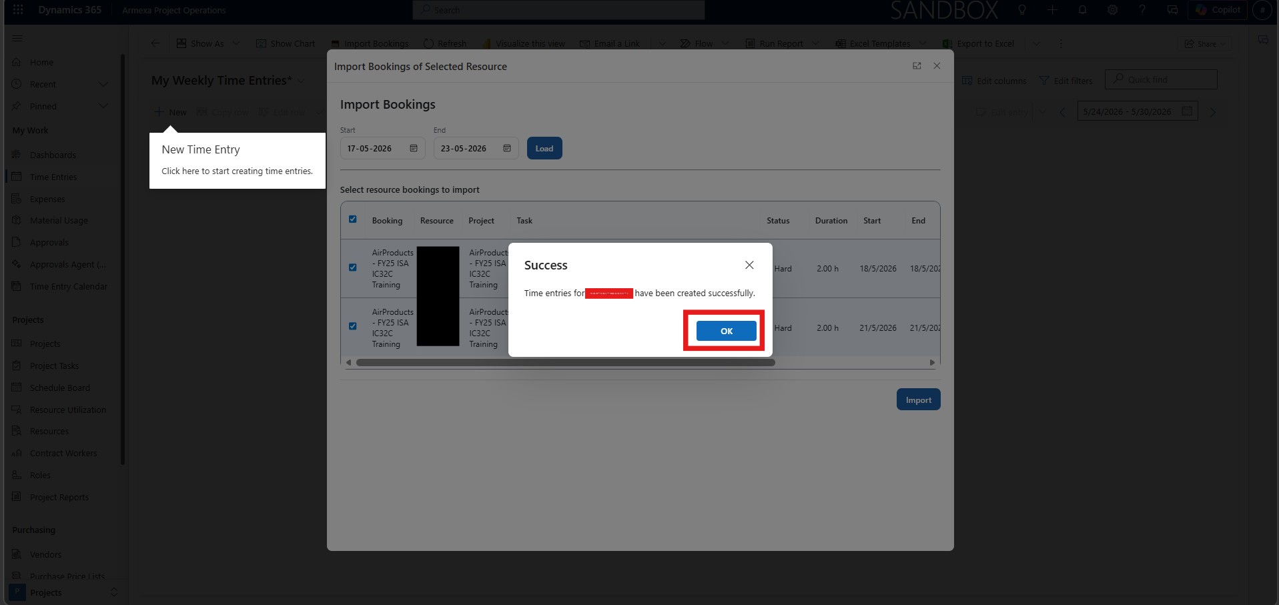Click Import Bookings in command bar
This screenshot has height=605, width=1279.
[x=370, y=43]
